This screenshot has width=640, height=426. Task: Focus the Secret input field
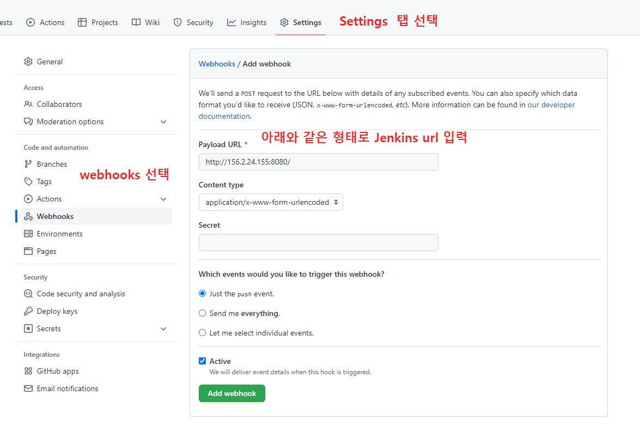coord(319,242)
